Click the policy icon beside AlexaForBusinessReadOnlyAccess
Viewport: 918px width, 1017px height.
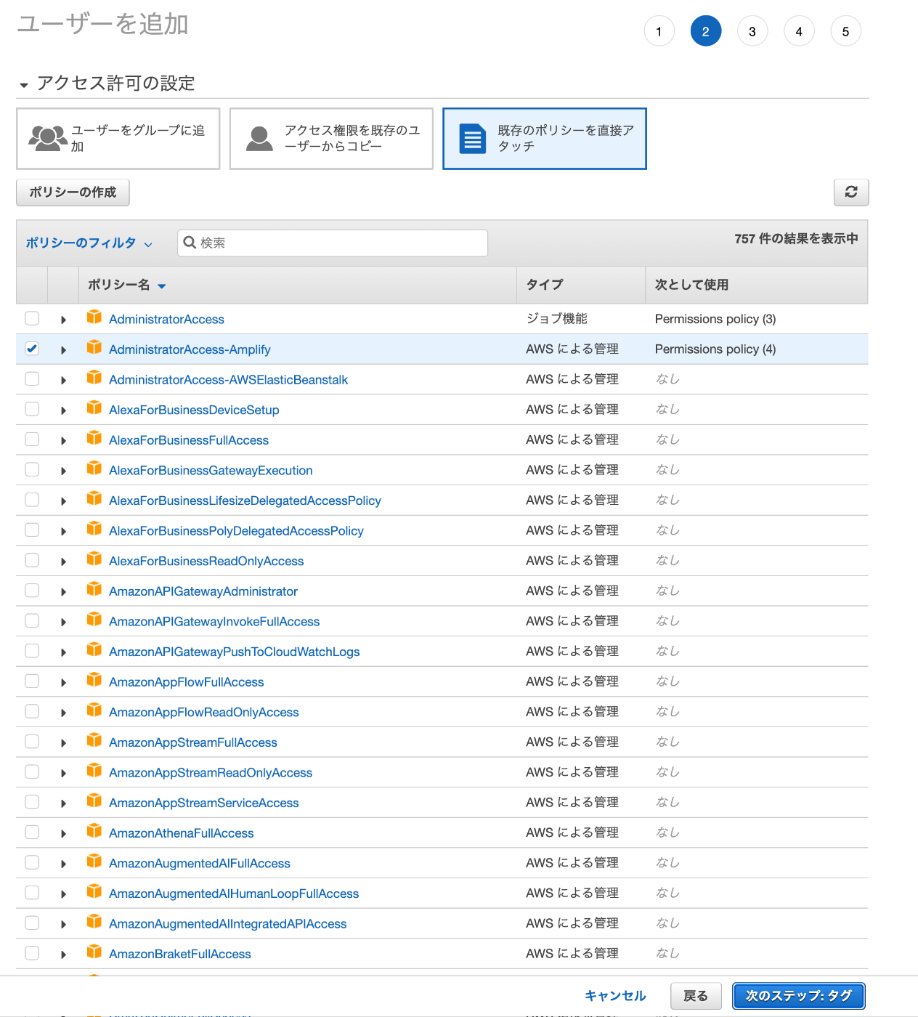pyautogui.click(x=94, y=559)
